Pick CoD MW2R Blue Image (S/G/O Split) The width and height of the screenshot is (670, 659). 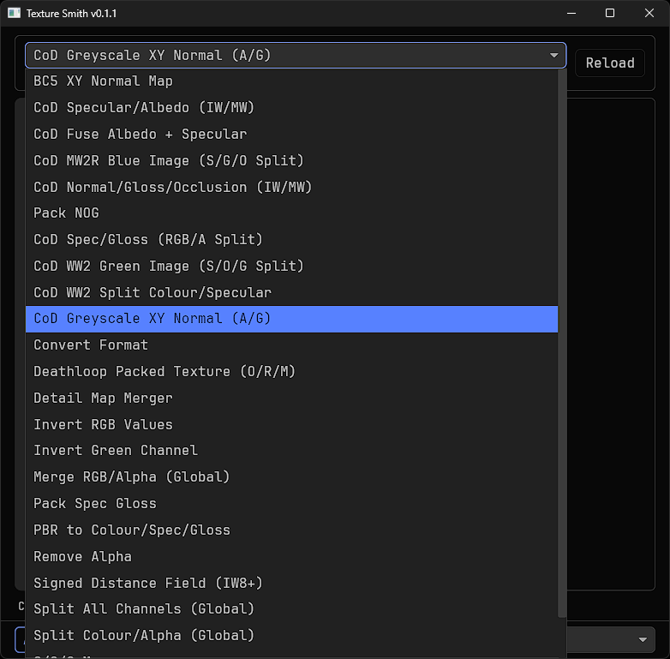click(x=292, y=161)
